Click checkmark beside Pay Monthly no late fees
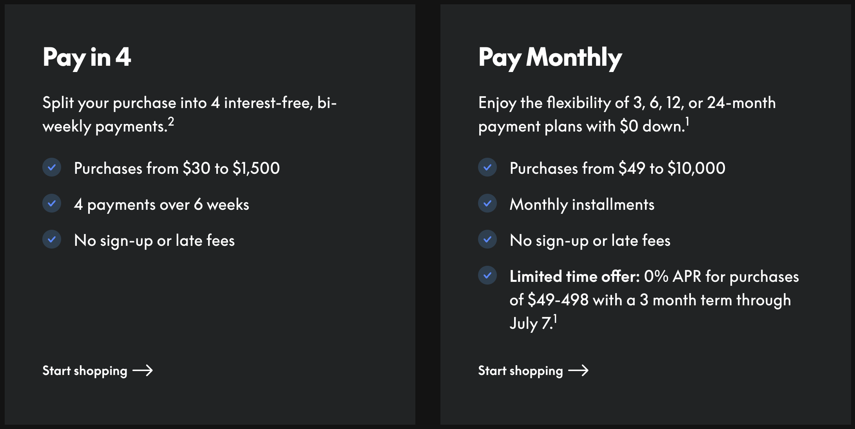The width and height of the screenshot is (855, 429). click(x=487, y=240)
